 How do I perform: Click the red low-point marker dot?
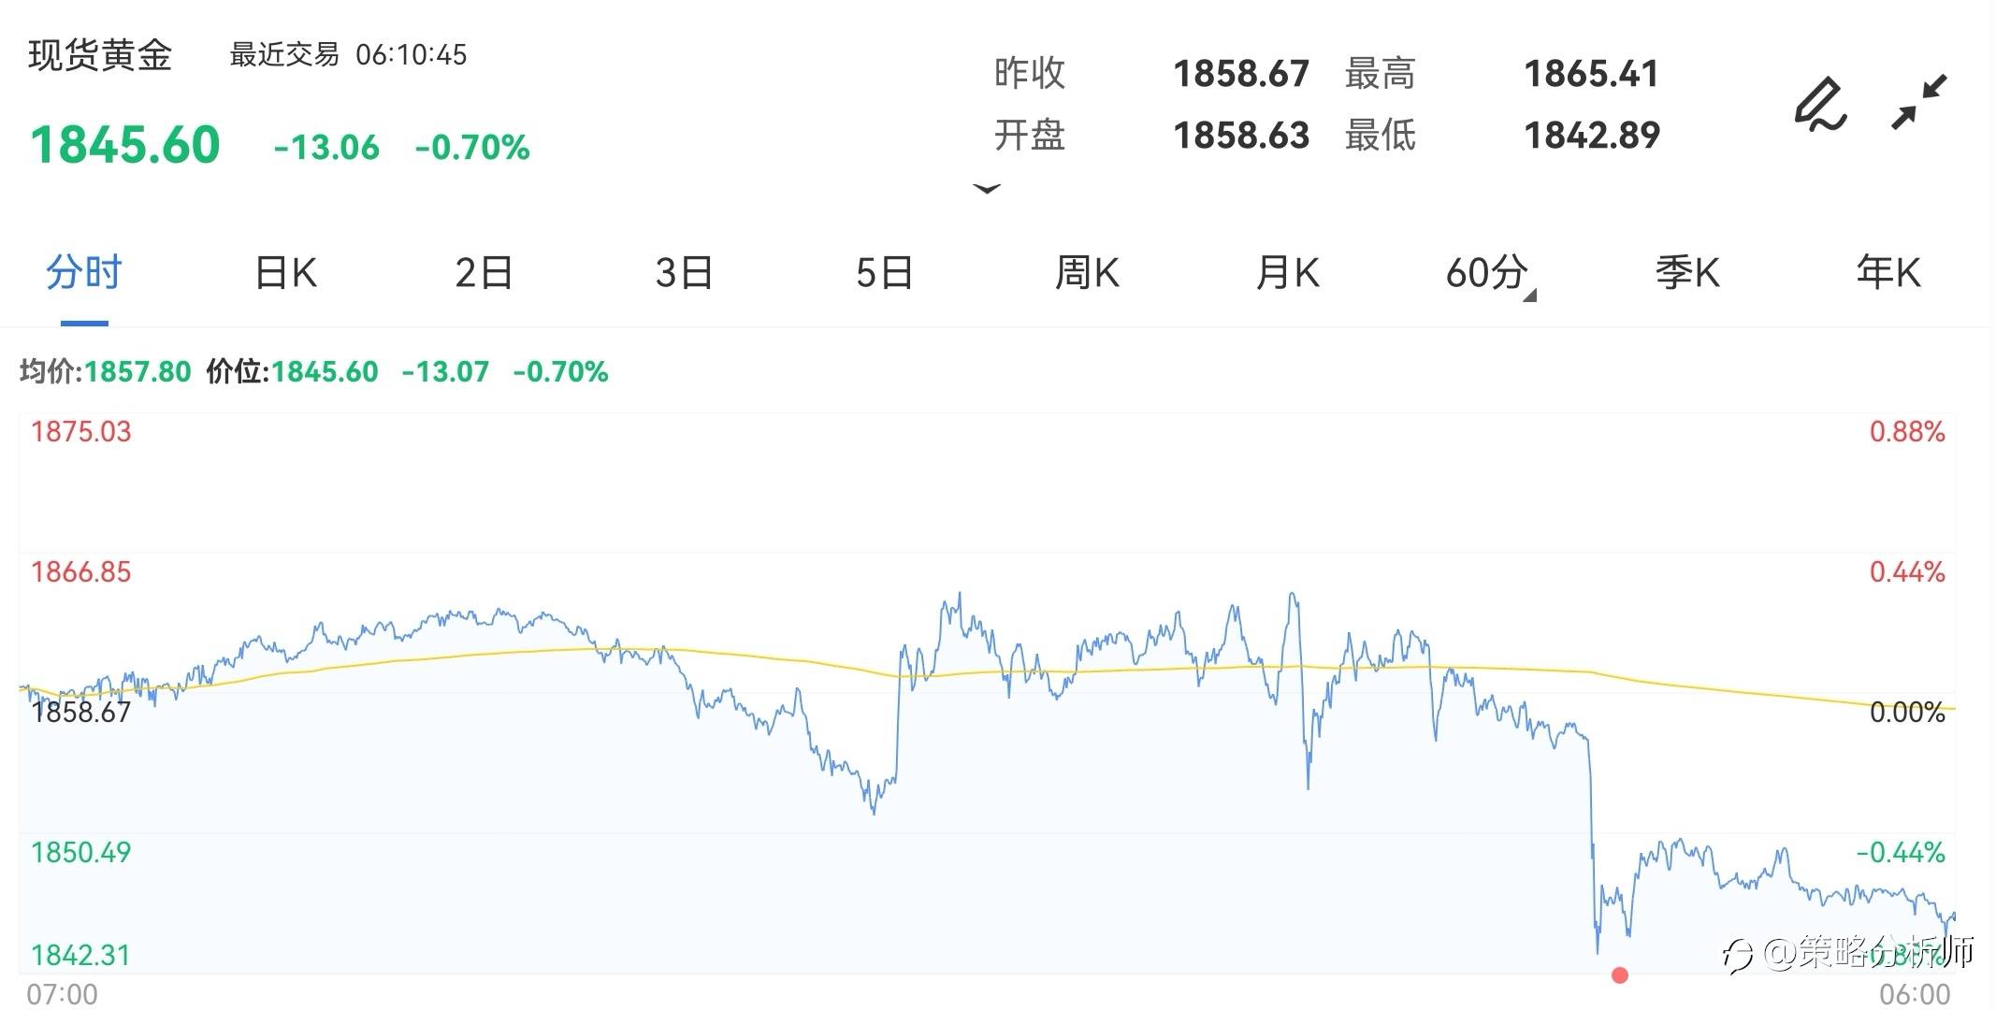(x=1620, y=975)
